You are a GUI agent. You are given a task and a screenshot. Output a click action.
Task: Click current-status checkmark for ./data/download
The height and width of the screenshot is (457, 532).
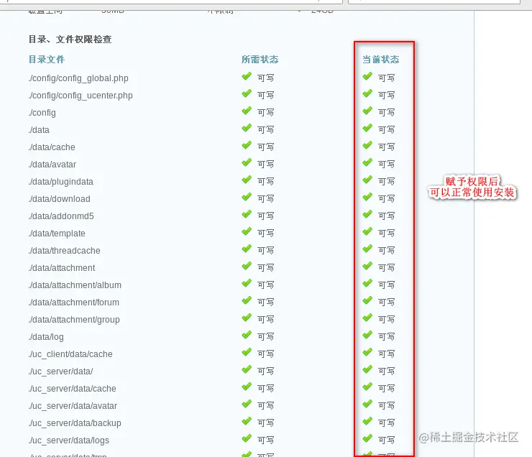(367, 198)
